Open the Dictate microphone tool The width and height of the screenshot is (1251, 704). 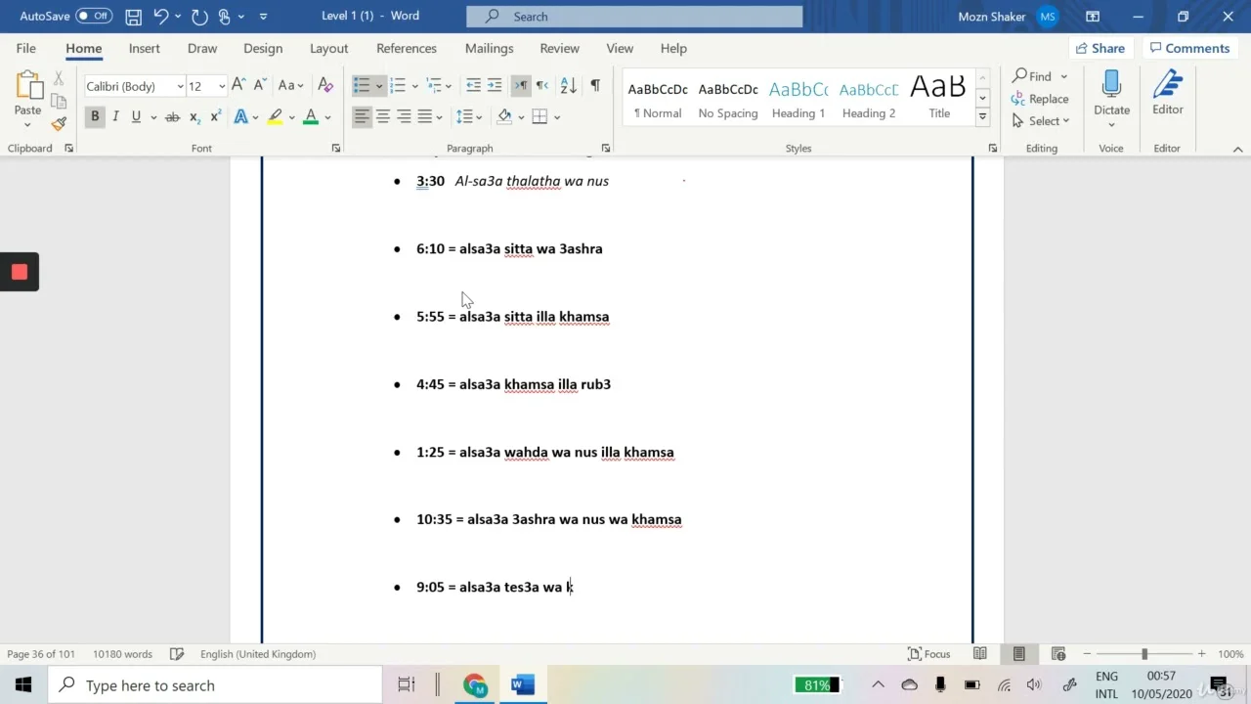pyautogui.click(x=1111, y=93)
